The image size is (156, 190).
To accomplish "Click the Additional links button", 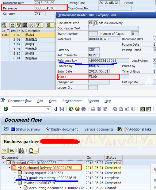I will click(x=138, y=129).
